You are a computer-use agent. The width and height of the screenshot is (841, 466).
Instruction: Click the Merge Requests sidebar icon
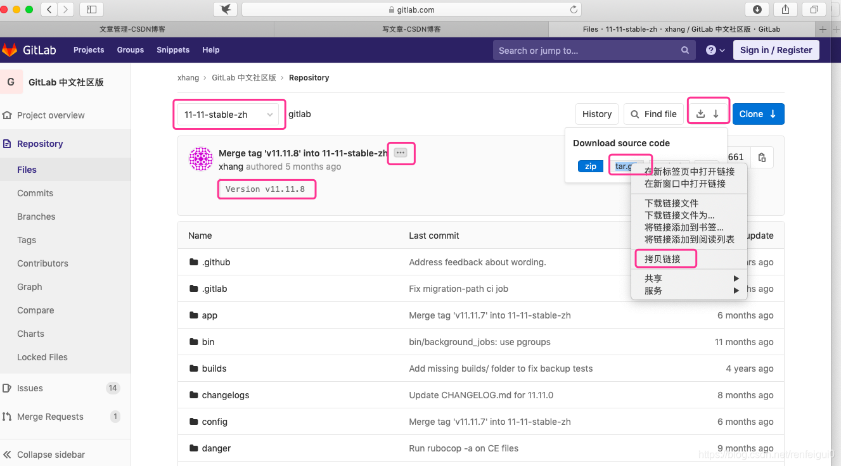[8, 417]
